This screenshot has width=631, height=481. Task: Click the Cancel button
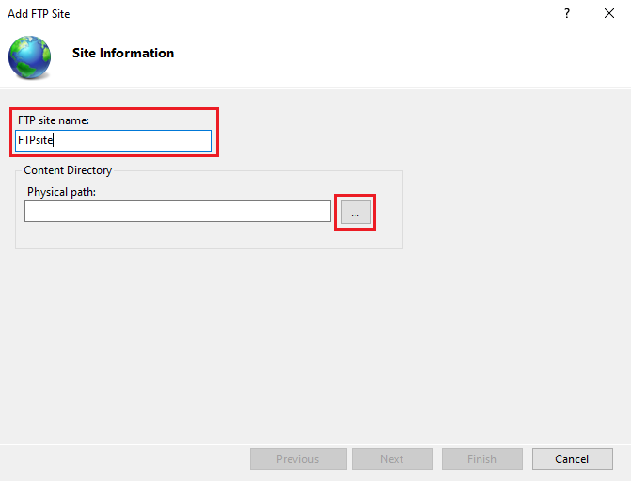(573, 458)
